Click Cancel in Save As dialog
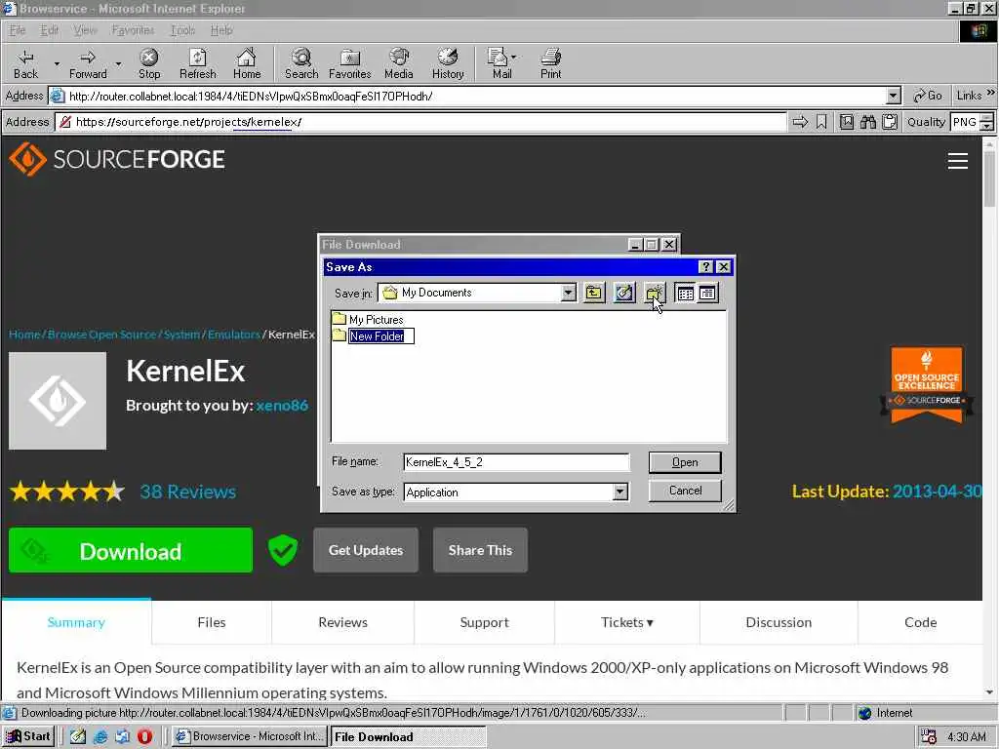999x749 pixels. (685, 492)
